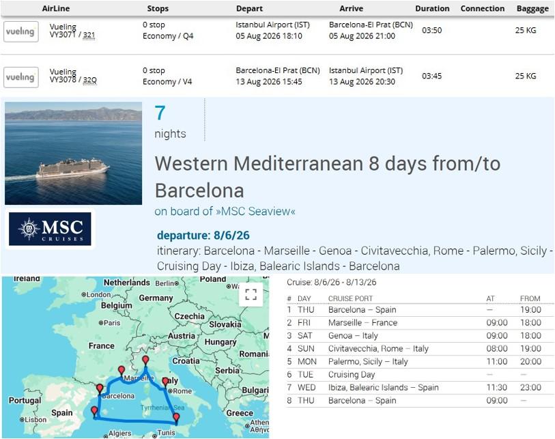Select the 'Civitavecchia, Rome – Italy' row
Viewport: 555px width, 439px height.
[x=420, y=349]
